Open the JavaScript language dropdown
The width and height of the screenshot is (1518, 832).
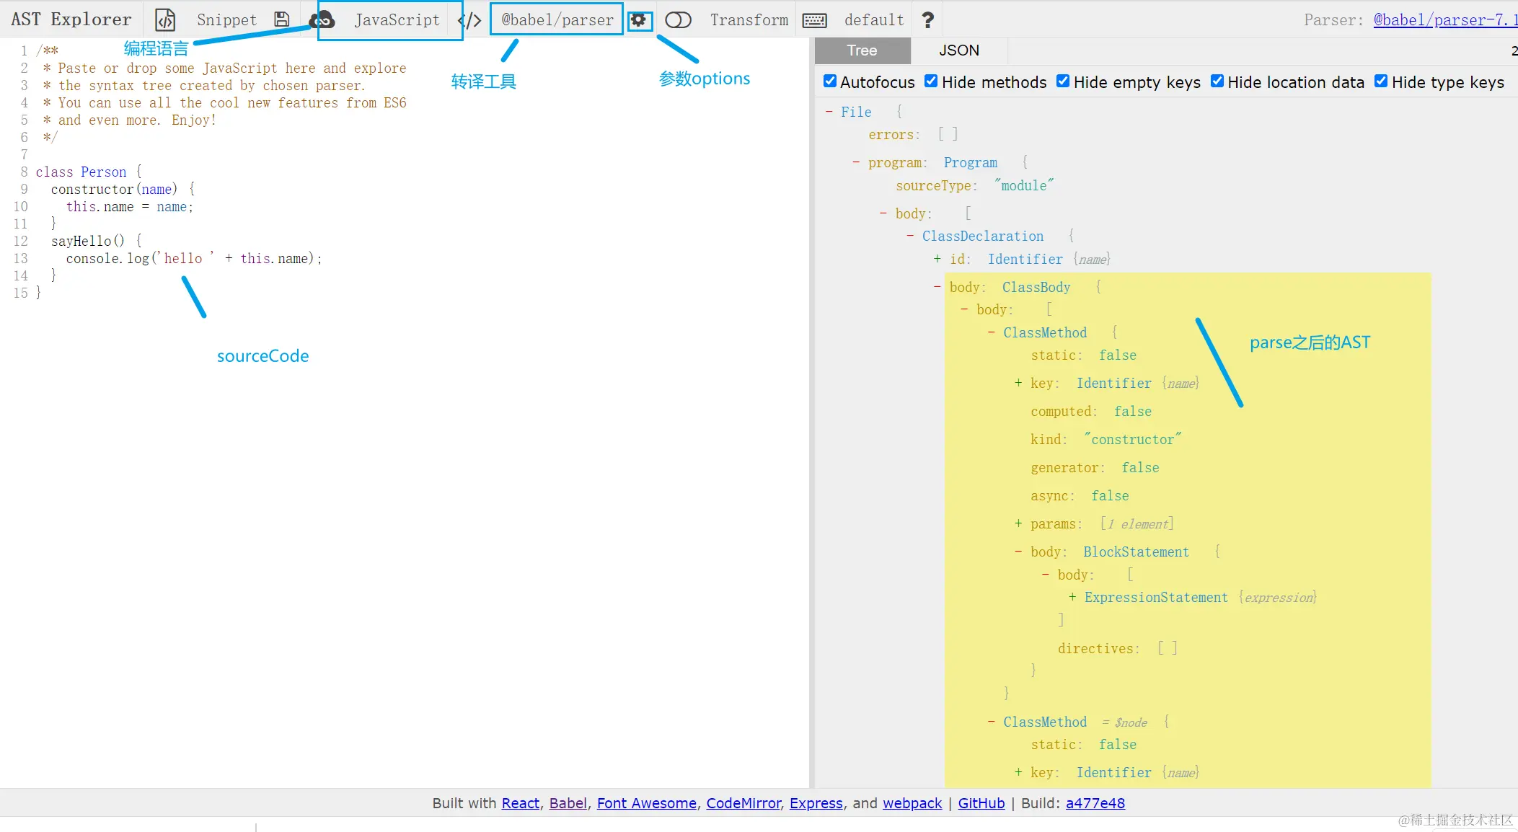pos(397,20)
